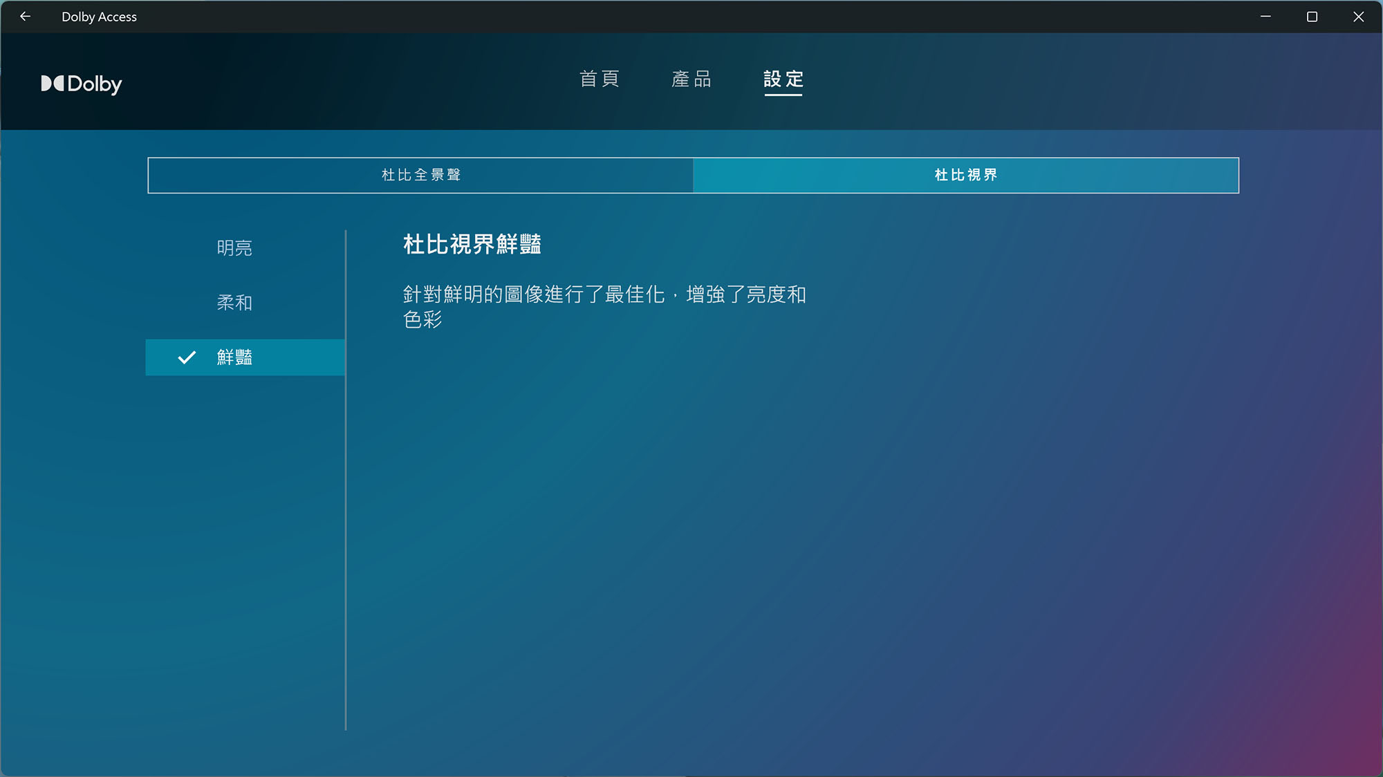Screen dimensions: 1383x777
Task: Minimize the Dolby Access window
Action: (1265, 17)
